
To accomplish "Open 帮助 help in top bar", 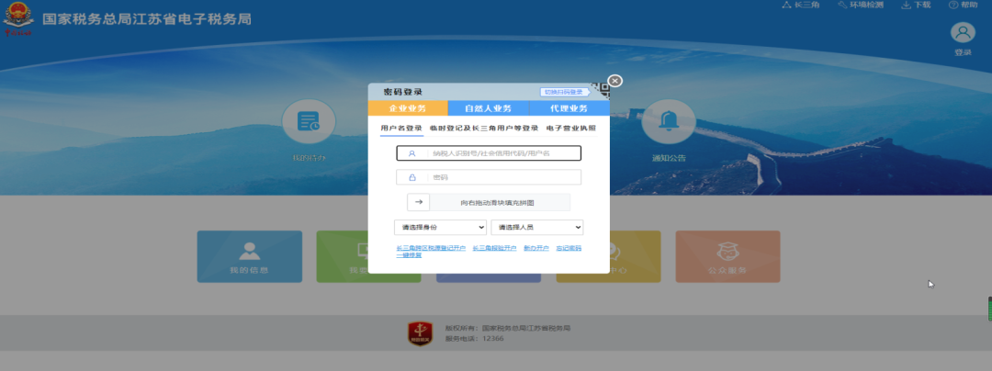I will tap(963, 6).
